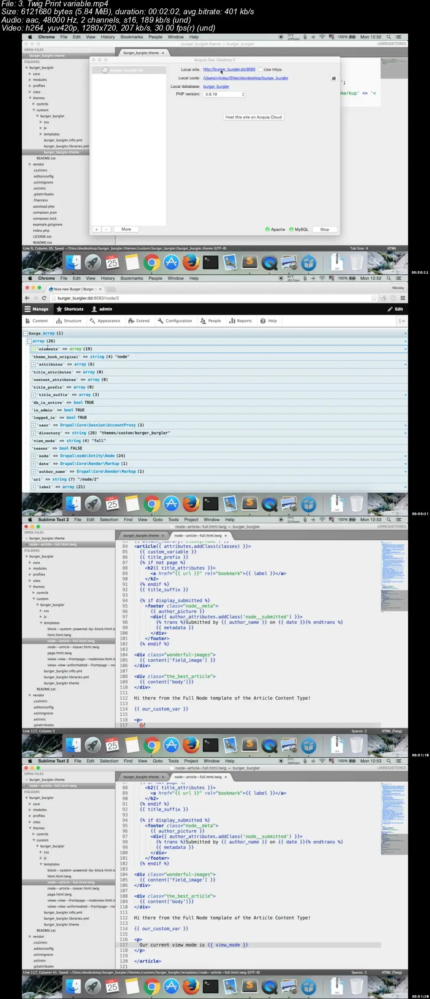Click the More button in Acquia Dev Desktop
Image resolution: width=430 pixels, height=999 pixels.
[x=126, y=229]
